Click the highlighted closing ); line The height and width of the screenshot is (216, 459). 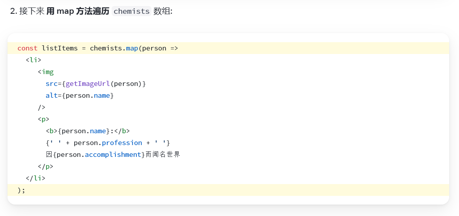click(x=21, y=190)
